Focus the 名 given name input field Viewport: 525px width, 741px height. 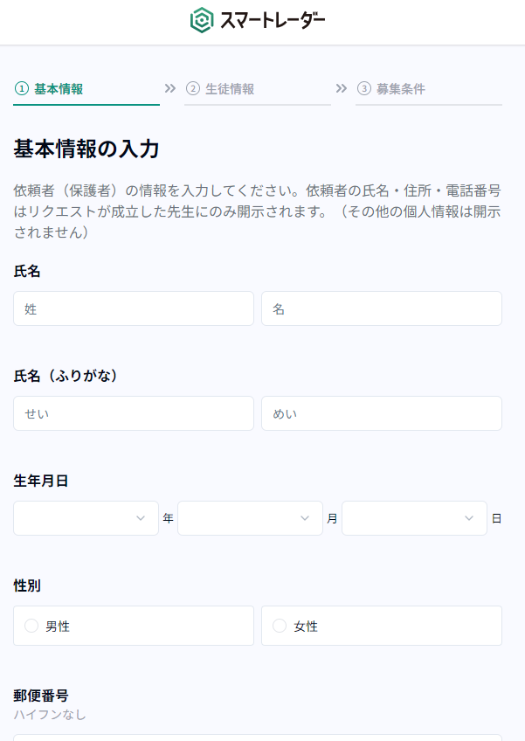pyautogui.click(x=381, y=308)
